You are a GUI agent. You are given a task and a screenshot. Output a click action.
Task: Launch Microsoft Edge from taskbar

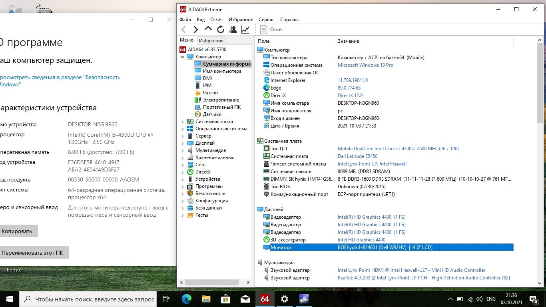point(186,299)
